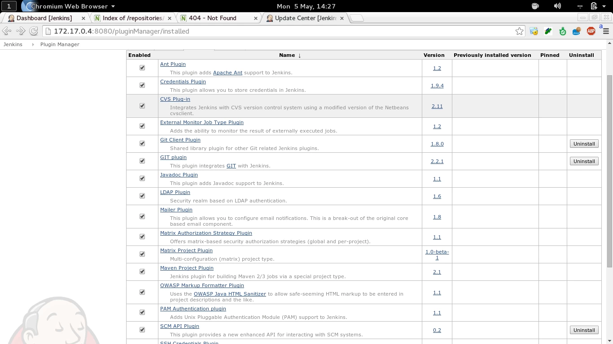Click the browser back arrow
This screenshot has width=613, height=344.
7,31
